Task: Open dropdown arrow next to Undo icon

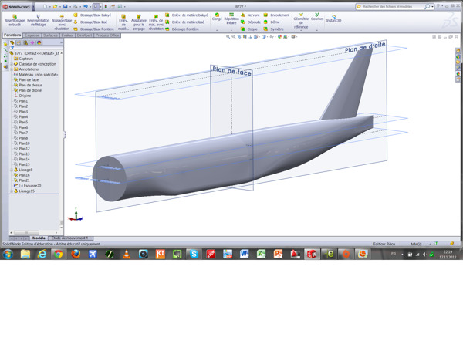Action: pyautogui.click(x=90, y=7)
